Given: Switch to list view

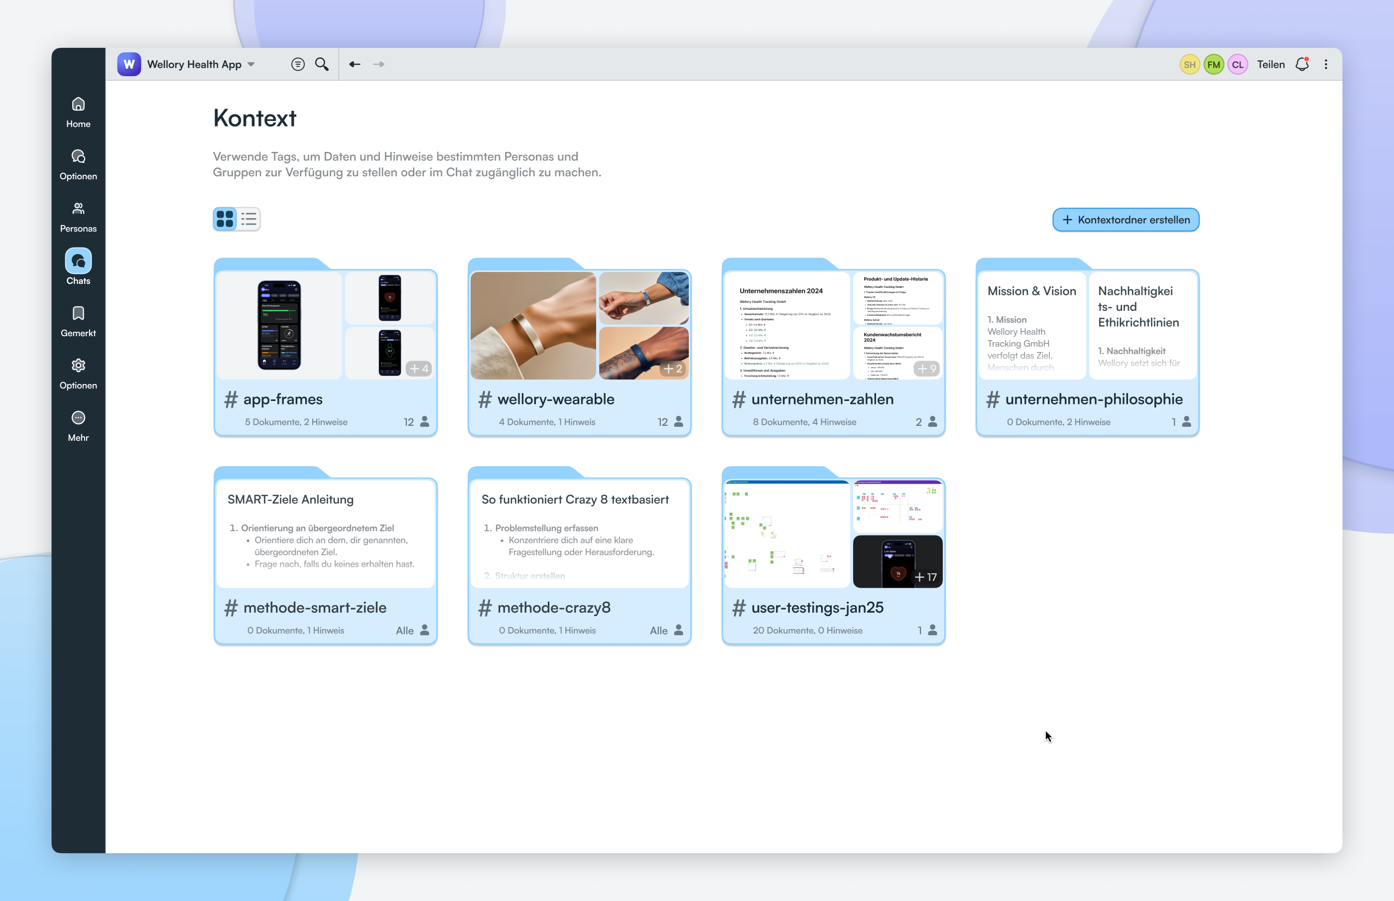Looking at the screenshot, I should 249,219.
